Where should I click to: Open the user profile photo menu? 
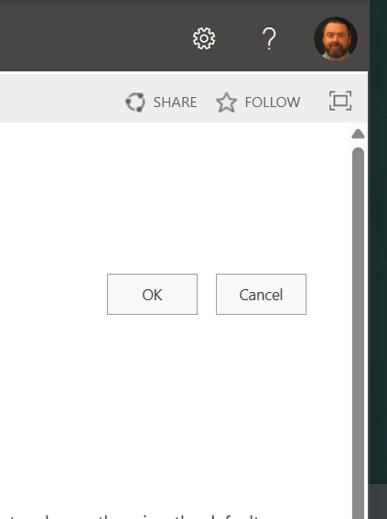(336, 38)
